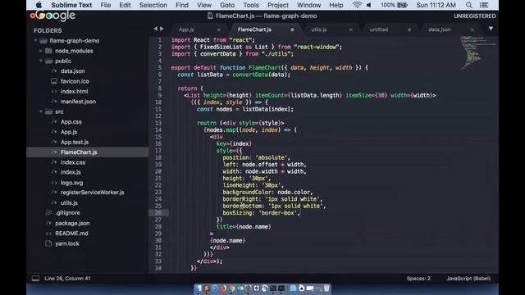This screenshot has width=525, height=295.
Task: Click the UNREGISTERED label
Action: pyautogui.click(x=474, y=16)
